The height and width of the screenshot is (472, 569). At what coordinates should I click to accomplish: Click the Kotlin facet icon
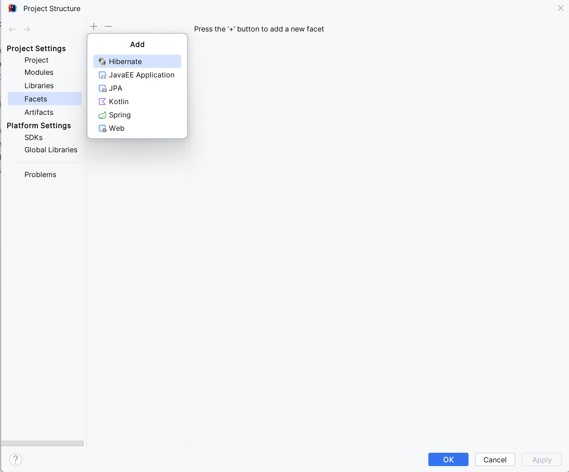pos(102,102)
